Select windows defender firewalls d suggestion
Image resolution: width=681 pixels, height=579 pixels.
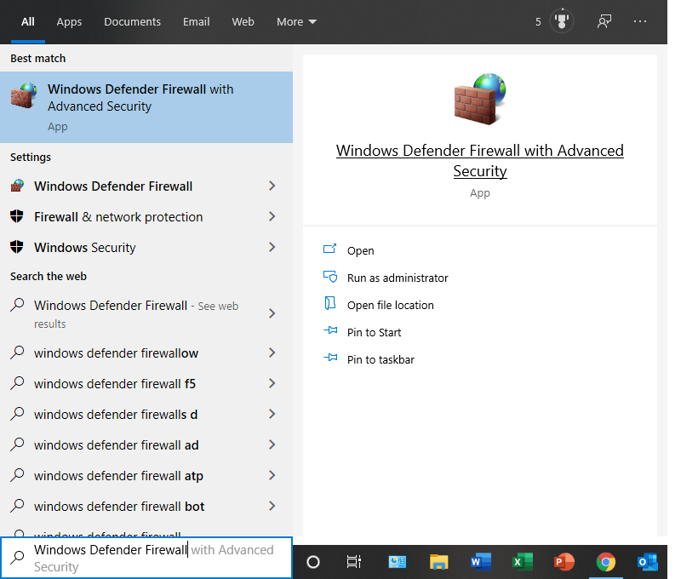tap(129, 415)
